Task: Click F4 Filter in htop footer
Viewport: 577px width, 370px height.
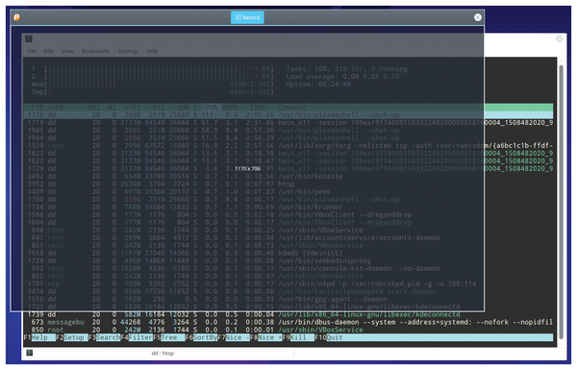Action: (137, 337)
